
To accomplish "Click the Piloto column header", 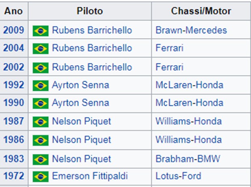I will [x=89, y=11].
